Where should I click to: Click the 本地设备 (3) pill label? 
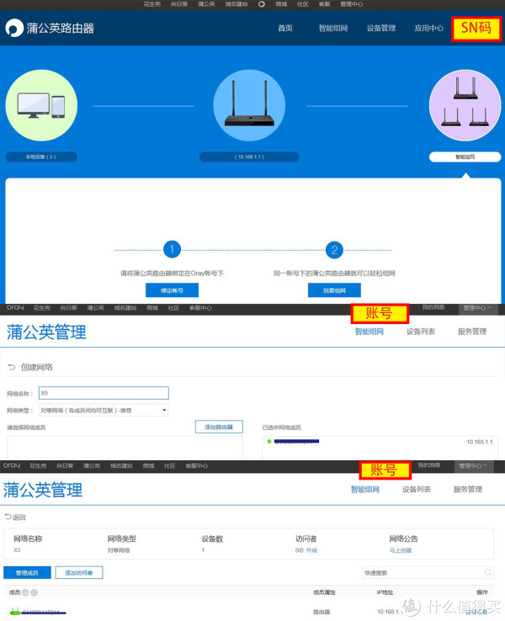(x=41, y=157)
